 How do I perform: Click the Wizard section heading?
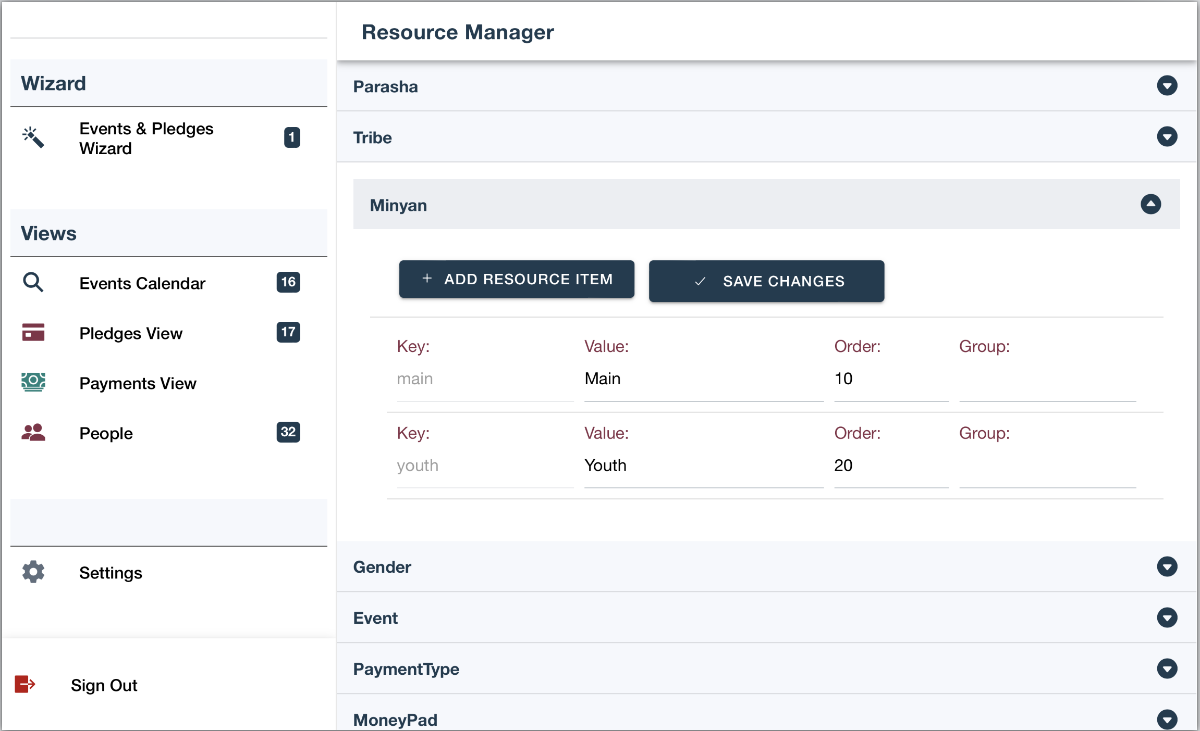pyautogui.click(x=53, y=83)
